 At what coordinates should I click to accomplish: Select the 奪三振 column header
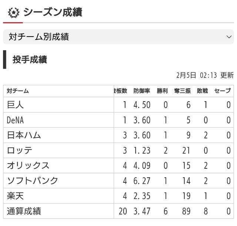tap(182, 91)
